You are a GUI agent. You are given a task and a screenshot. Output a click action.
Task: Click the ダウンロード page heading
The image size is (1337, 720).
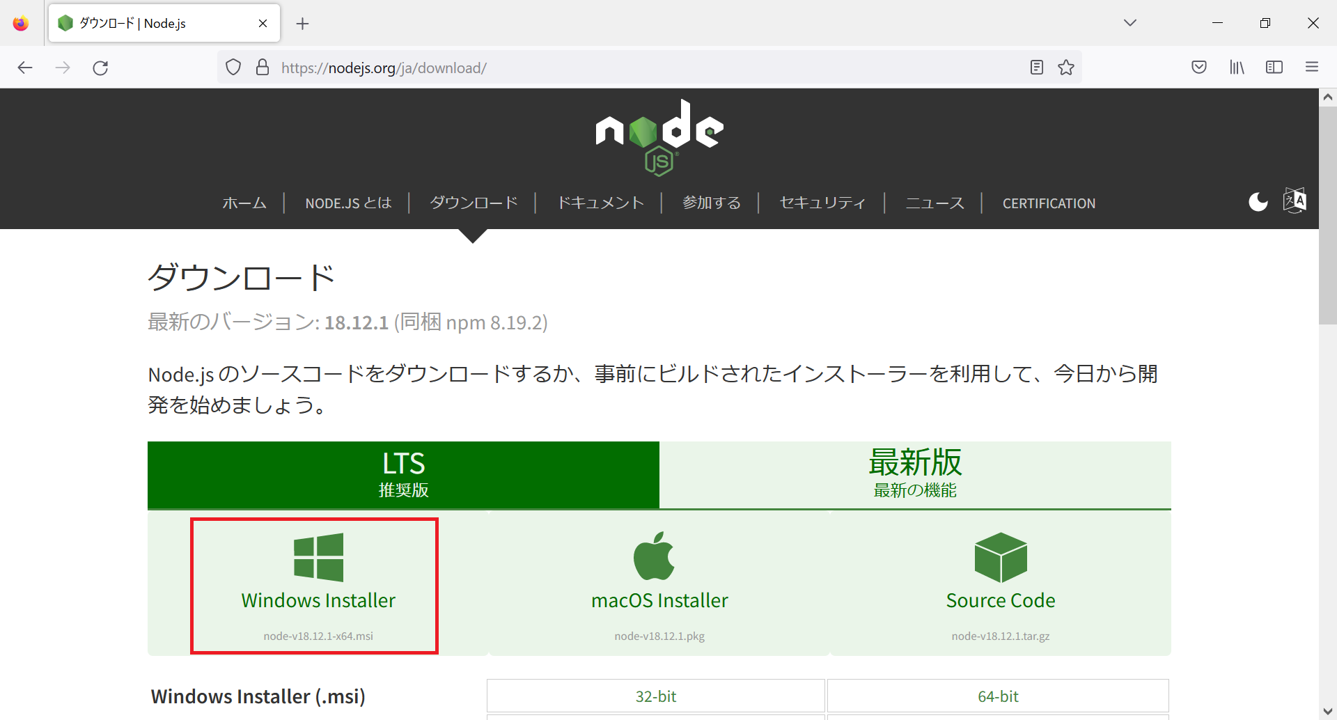pyautogui.click(x=242, y=277)
